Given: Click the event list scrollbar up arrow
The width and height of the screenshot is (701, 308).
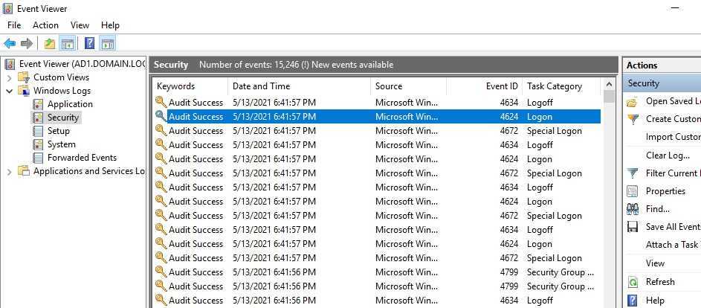Looking at the screenshot, I should (610, 86).
